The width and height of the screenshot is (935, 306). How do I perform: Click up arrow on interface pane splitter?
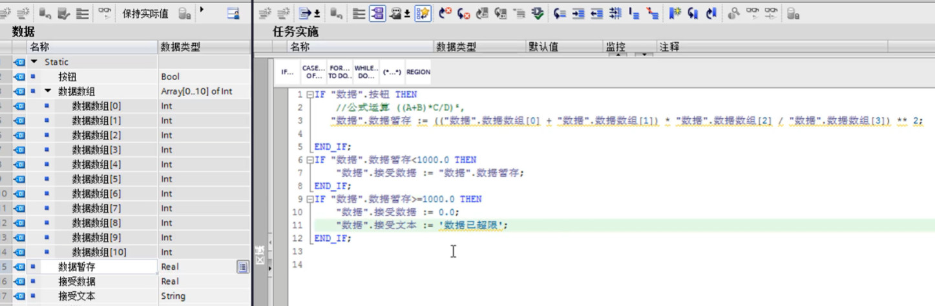point(618,55)
